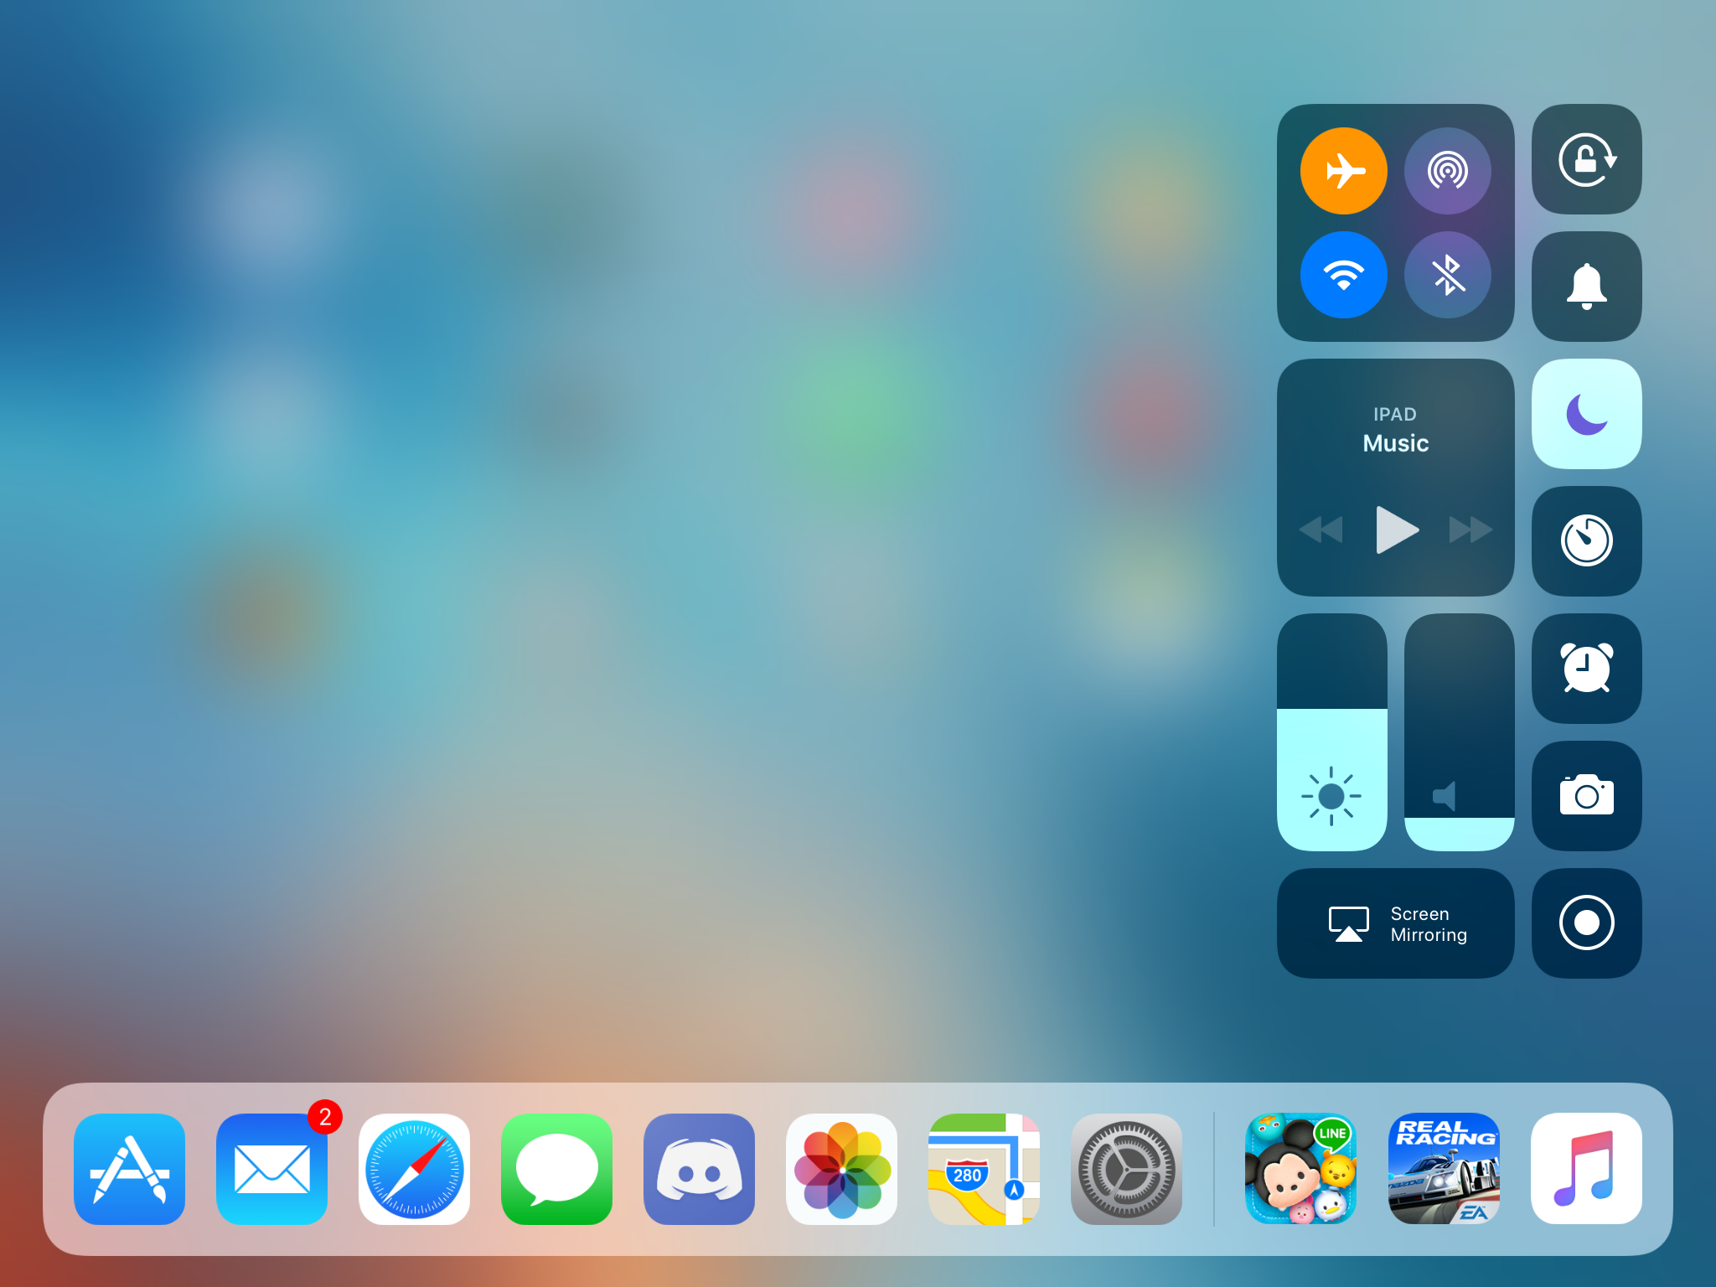This screenshot has width=1716, height=1287.
Task: Disable Wi-Fi toggle
Action: (1343, 275)
